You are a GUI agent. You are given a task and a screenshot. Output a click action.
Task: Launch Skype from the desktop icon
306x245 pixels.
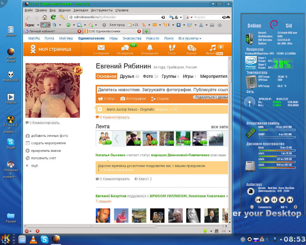(x=11, y=144)
